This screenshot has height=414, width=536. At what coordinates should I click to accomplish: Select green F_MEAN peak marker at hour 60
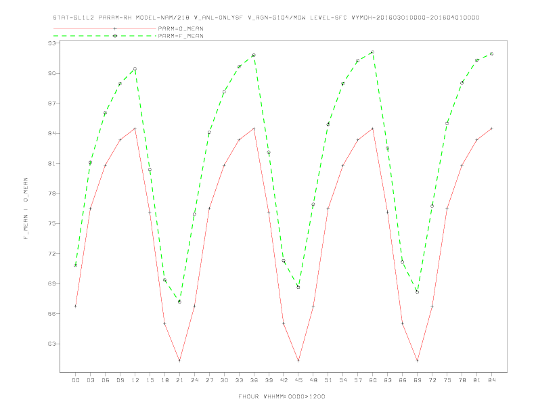(373, 52)
